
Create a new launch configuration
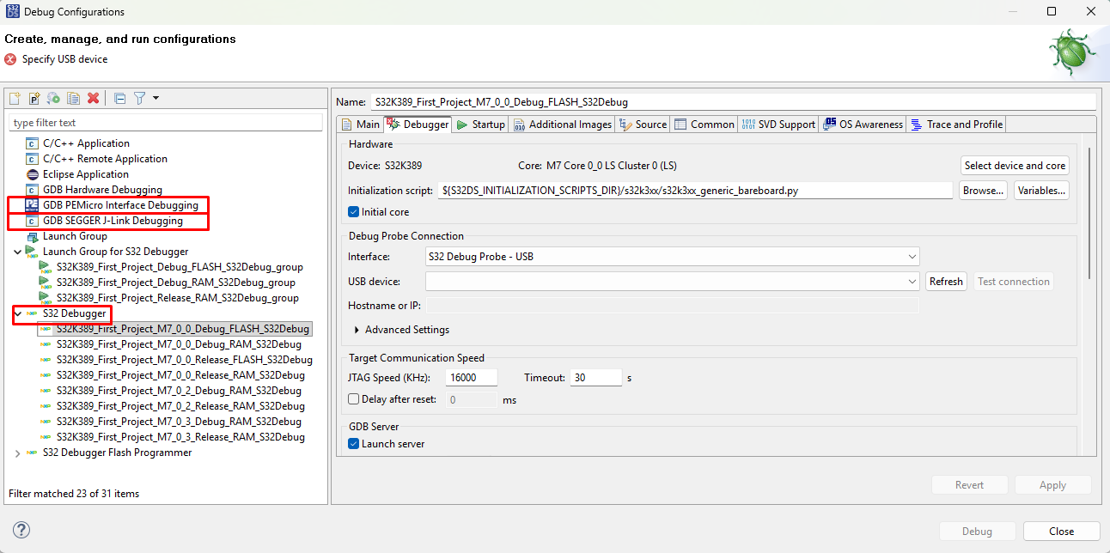[14, 98]
